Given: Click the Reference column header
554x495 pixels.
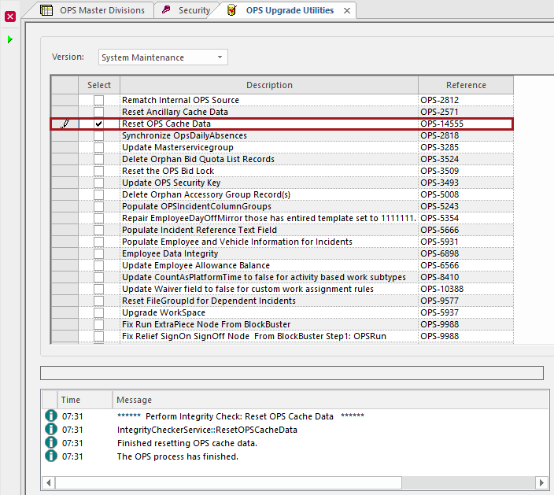Looking at the screenshot, I should click(466, 85).
